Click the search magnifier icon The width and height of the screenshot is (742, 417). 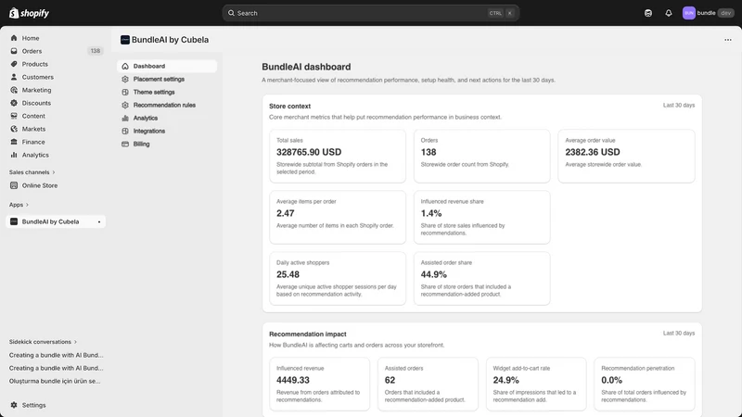coord(231,13)
